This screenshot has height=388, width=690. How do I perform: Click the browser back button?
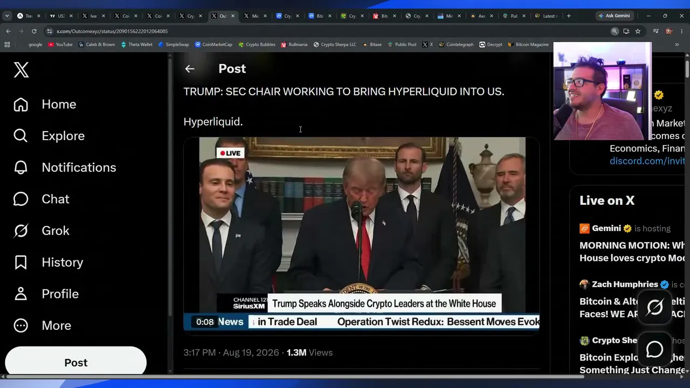(x=8, y=31)
